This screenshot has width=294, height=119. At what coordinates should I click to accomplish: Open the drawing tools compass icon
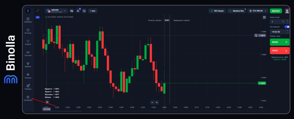pos(78,11)
